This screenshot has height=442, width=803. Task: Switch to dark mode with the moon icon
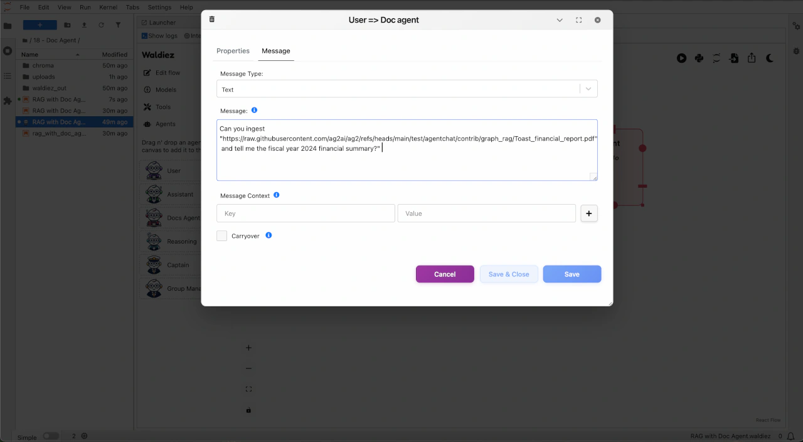tap(769, 58)
